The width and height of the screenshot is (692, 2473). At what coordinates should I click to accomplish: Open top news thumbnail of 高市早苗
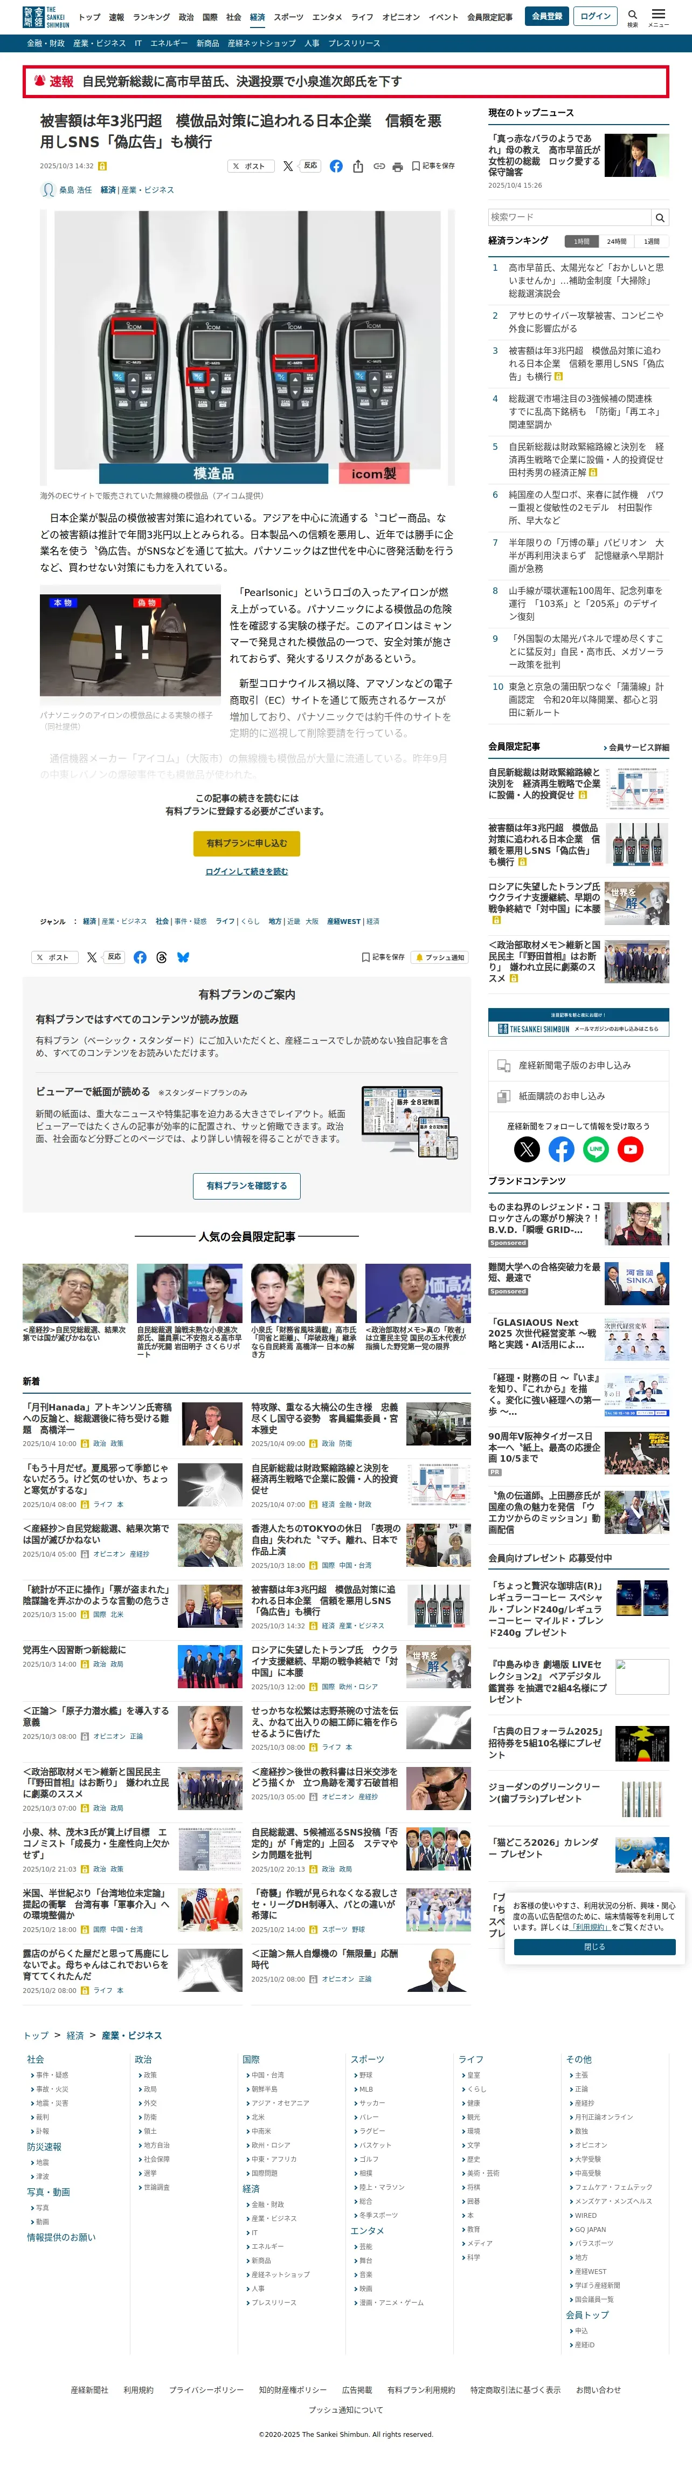point(637,155)
